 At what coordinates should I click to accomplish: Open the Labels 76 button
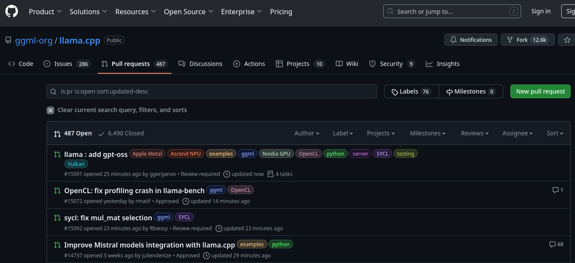coord(412,91)
